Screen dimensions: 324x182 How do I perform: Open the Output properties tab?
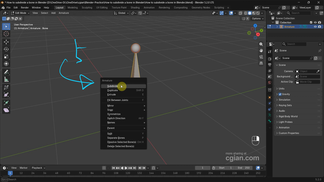pyautogui.click(x=270, y=65)
